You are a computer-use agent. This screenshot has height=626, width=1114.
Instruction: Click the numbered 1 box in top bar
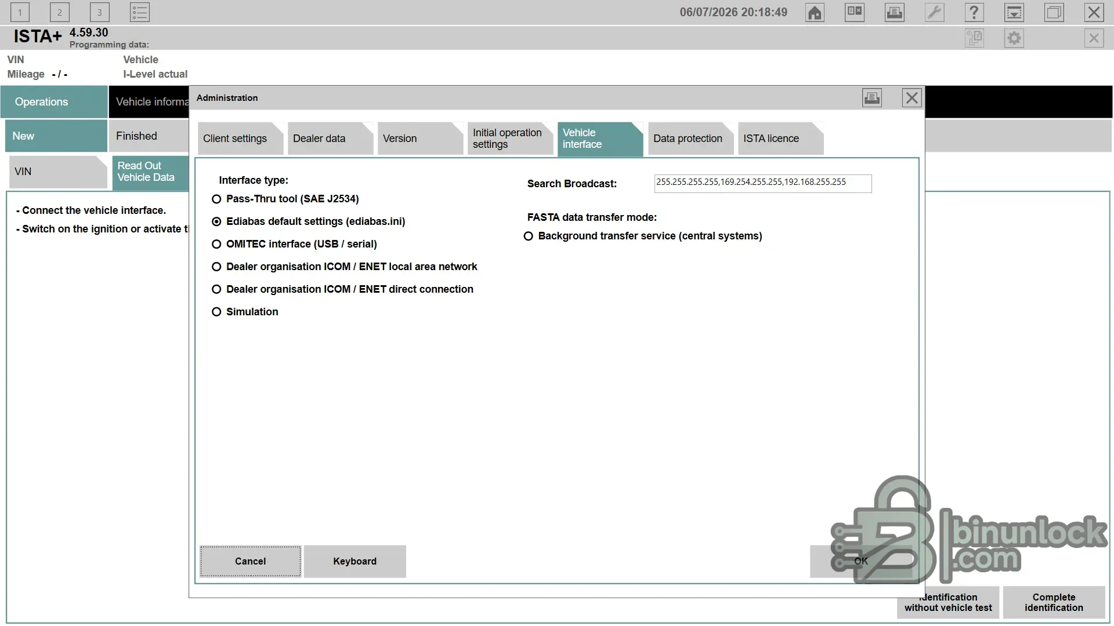point(20,12)
